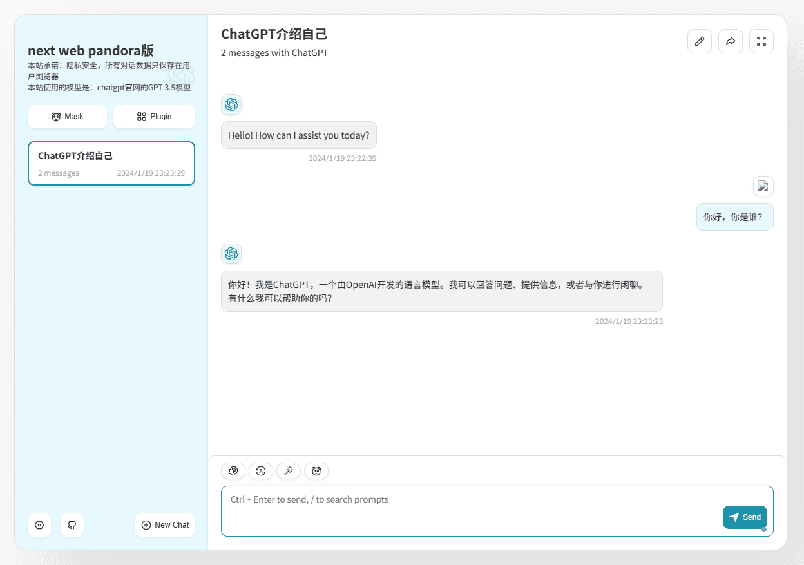The image size is (804, 565).
Task: Toggle the Plugin panel in the sidebar
Action: 154,117
